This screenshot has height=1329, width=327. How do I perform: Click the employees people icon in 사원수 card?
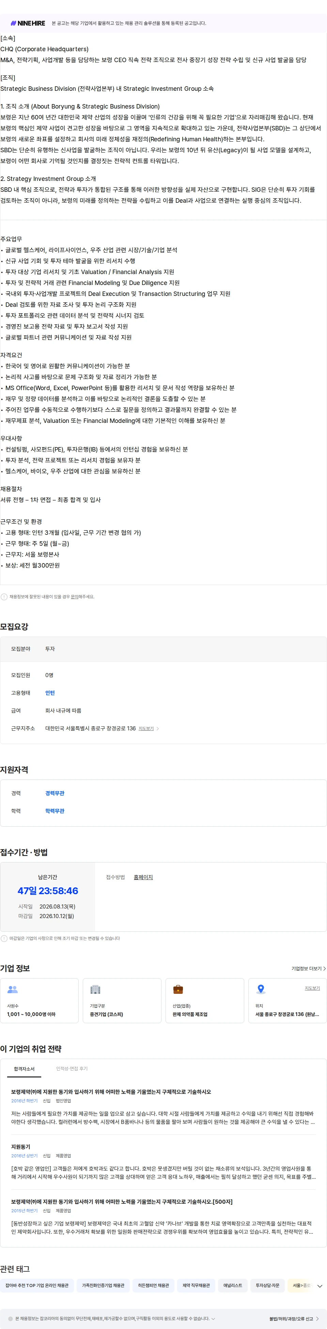point(12,989)
